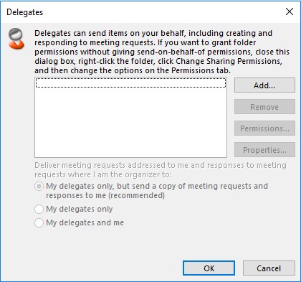Image resolution: width=301 pixels, height=282 pixels.
Task: Close the Delegates dialog with X
Action: pyautogui.click(x=290, y=11)
